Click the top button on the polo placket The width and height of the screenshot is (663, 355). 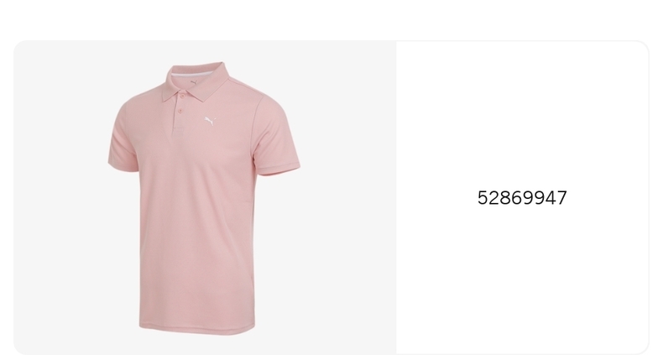pyautogui.click(x=182, y=97)
